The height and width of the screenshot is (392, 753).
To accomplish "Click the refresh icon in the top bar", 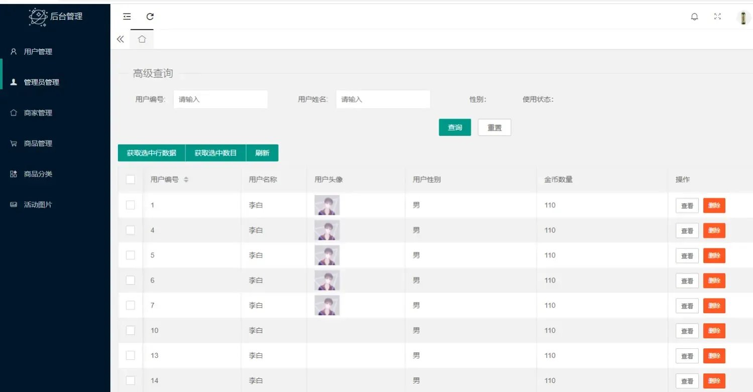I will (x=150, y=17).
